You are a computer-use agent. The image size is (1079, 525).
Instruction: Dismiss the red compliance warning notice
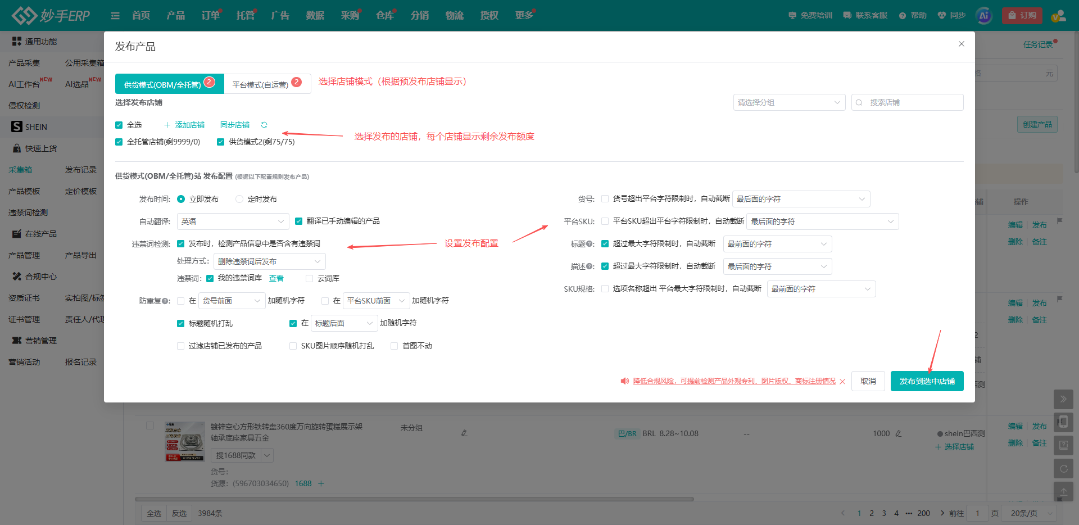842,382
